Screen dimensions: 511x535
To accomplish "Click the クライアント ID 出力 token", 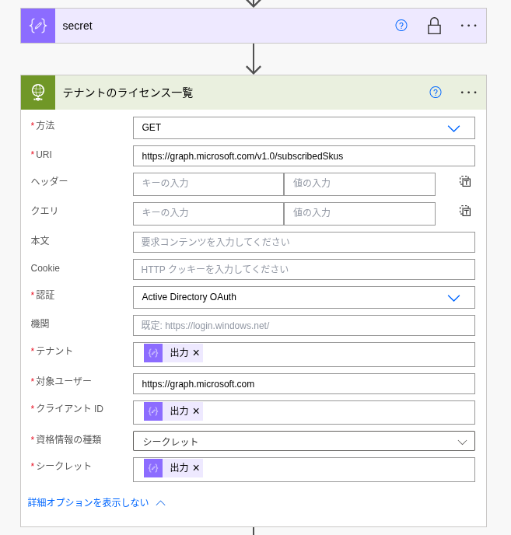I will [173, 411].
